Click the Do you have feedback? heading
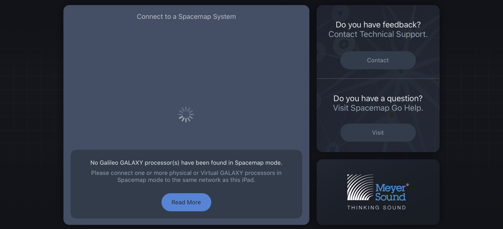This screenshot has width=503, height=229. (378, 25)
